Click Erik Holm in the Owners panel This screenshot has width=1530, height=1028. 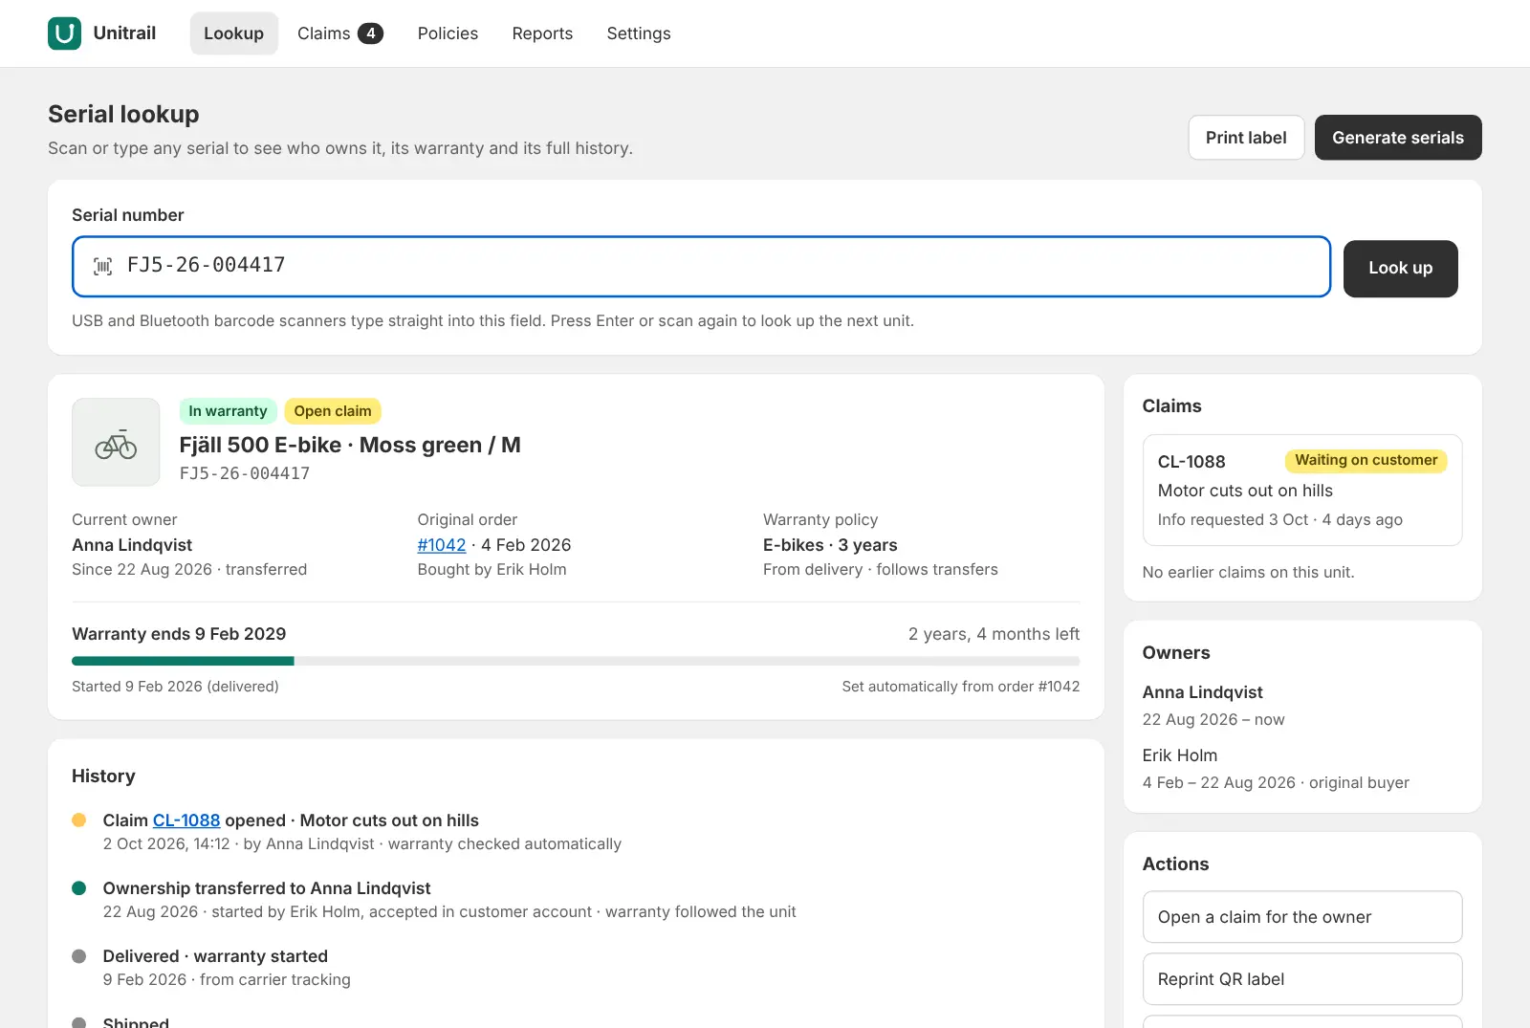click(1179, 755)
